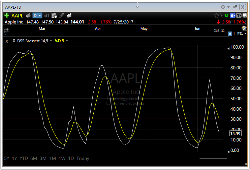Screen dimensions: 250x170
Task: Click the green plus add-indicator icon
Action: click(7, 15)
